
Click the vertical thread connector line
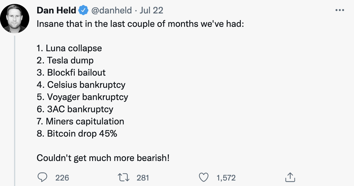pyautogui.click(x=15, y=111)
